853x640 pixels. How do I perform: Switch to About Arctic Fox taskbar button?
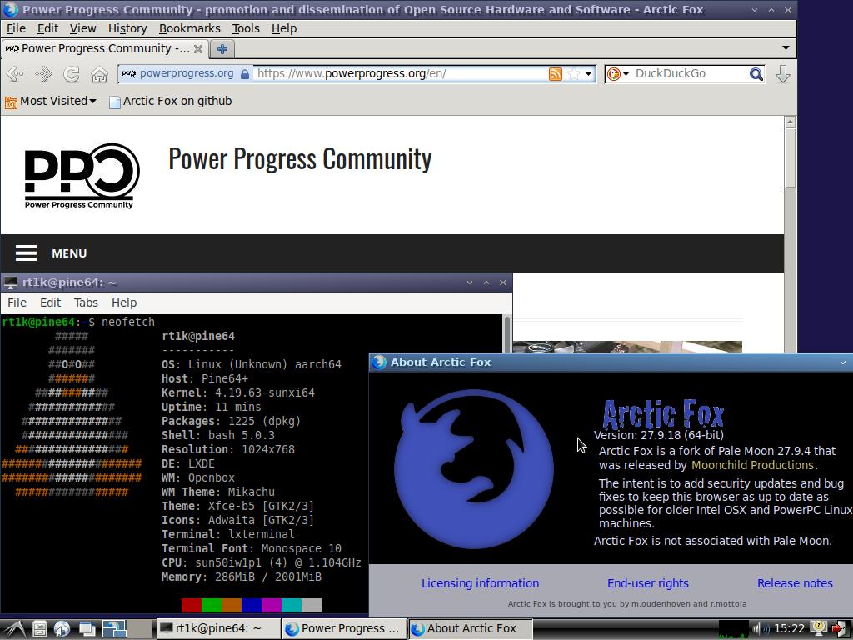click(x=471, y=628)
